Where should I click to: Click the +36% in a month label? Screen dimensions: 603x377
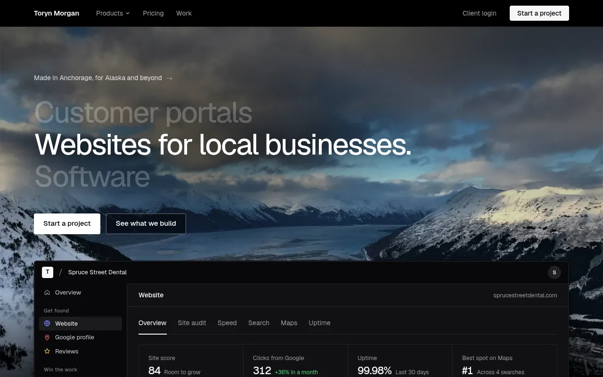click(296, 372)
